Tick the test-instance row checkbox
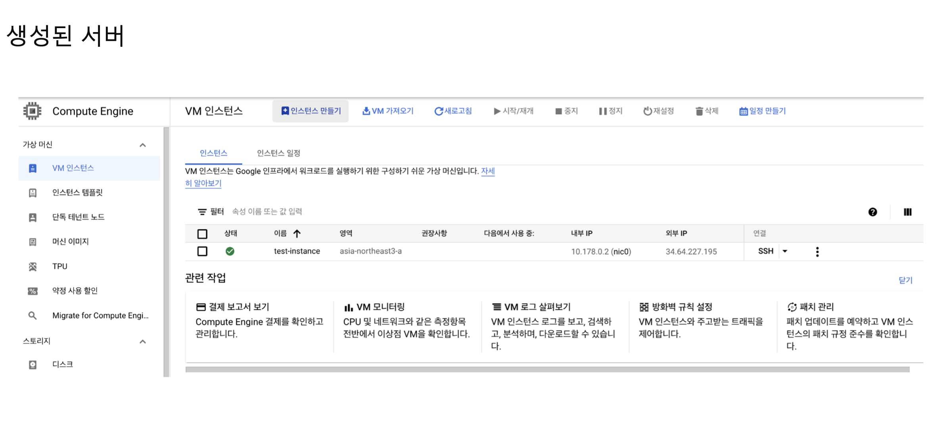This screenshot has width=939, height=428. tap(202, 251)
